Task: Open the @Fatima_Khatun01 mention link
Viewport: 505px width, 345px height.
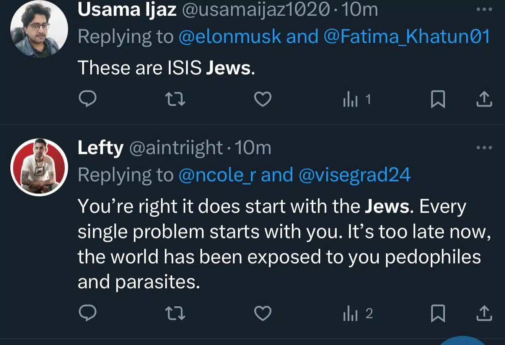Action: tap(407, 37)
